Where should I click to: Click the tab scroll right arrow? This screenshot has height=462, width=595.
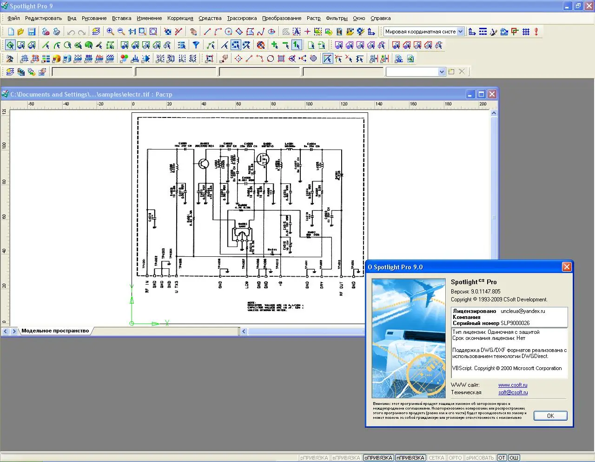tap(14, 331)
